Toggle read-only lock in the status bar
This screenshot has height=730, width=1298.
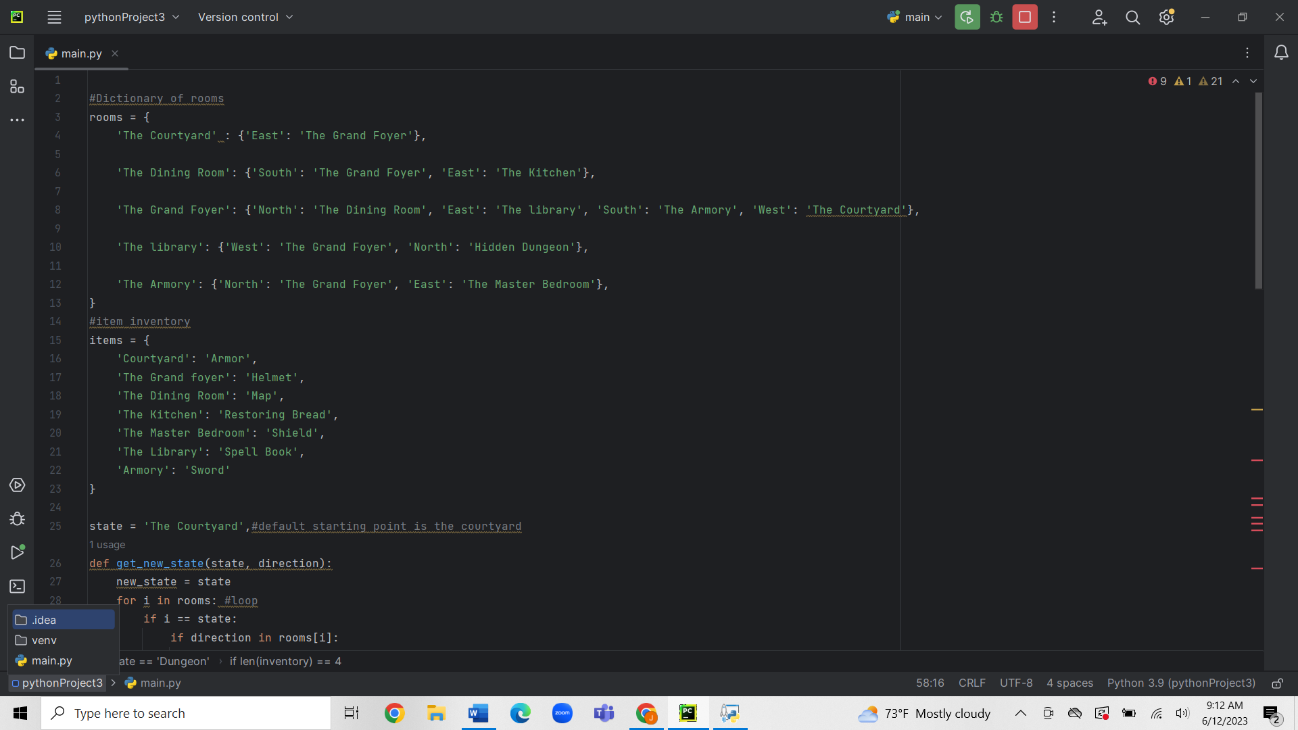[1277, 683]
